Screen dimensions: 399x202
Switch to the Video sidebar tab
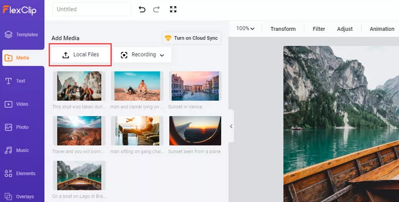[x=16, y=104]
